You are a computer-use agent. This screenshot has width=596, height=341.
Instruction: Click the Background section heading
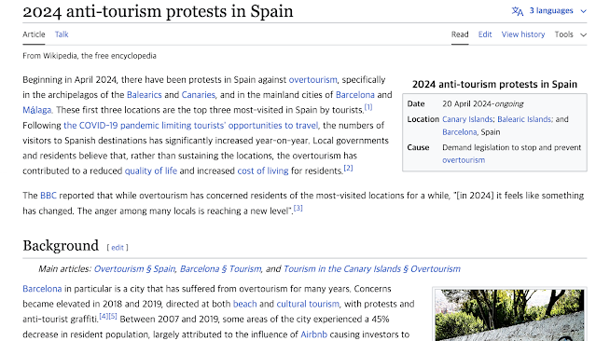click(61, 246)
